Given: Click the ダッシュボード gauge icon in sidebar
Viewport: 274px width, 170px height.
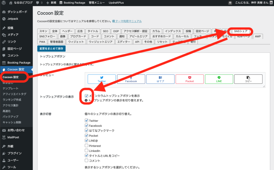Looking at the screenshot, I should pos(4,12).
